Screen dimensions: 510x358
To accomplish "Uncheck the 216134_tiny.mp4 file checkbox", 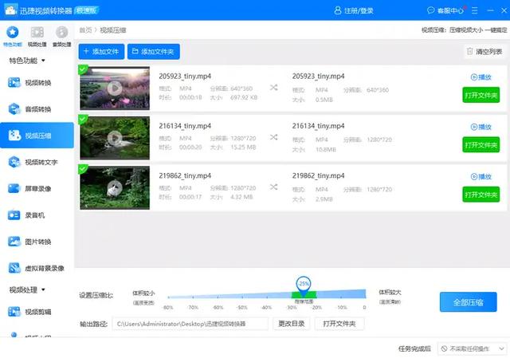I will click(x=83, y=119).
